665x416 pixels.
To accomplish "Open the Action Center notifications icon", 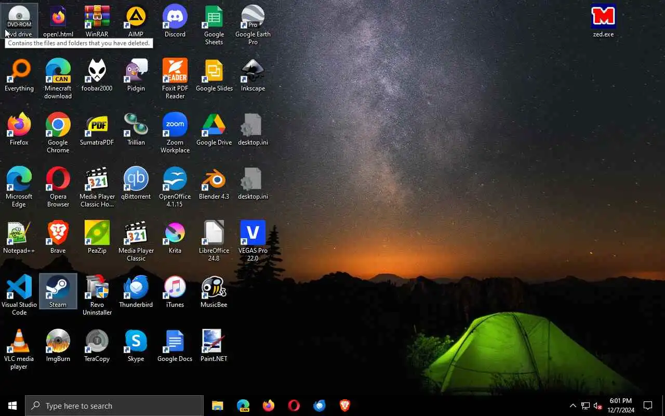I will [648, 406].
